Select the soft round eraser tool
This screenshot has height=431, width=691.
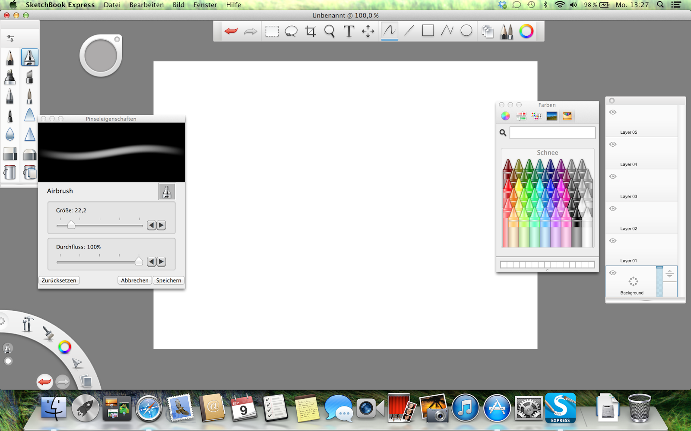coord(29,154)
